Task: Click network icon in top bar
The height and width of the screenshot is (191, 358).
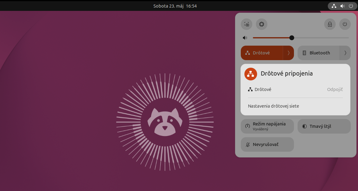Action: 334,6
